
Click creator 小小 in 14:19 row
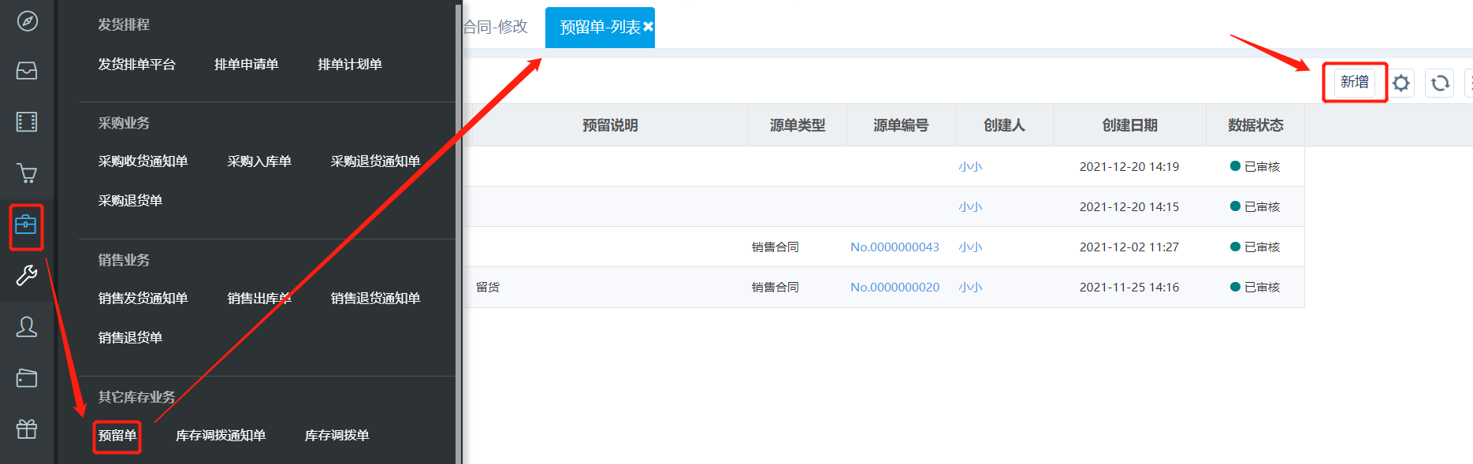(970, 167)
